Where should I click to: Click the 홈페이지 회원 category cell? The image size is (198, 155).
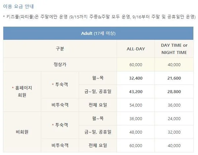point(22,91)
